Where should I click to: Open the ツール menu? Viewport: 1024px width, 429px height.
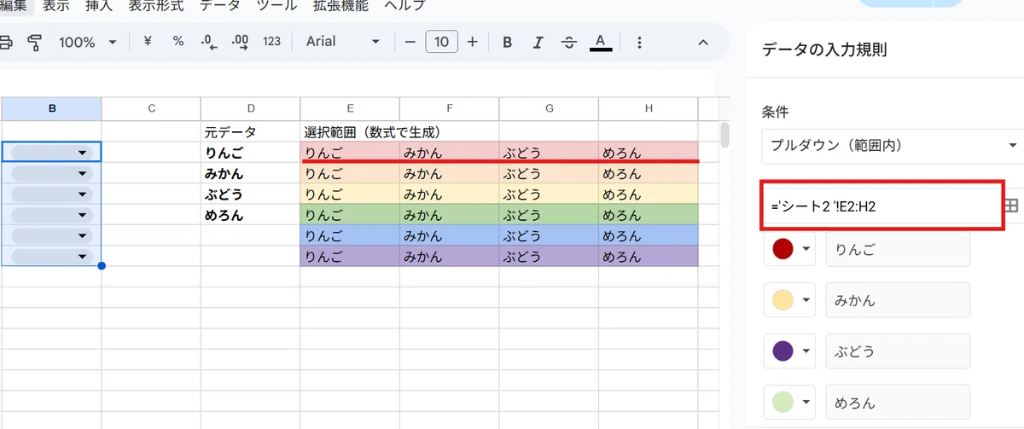276,6
